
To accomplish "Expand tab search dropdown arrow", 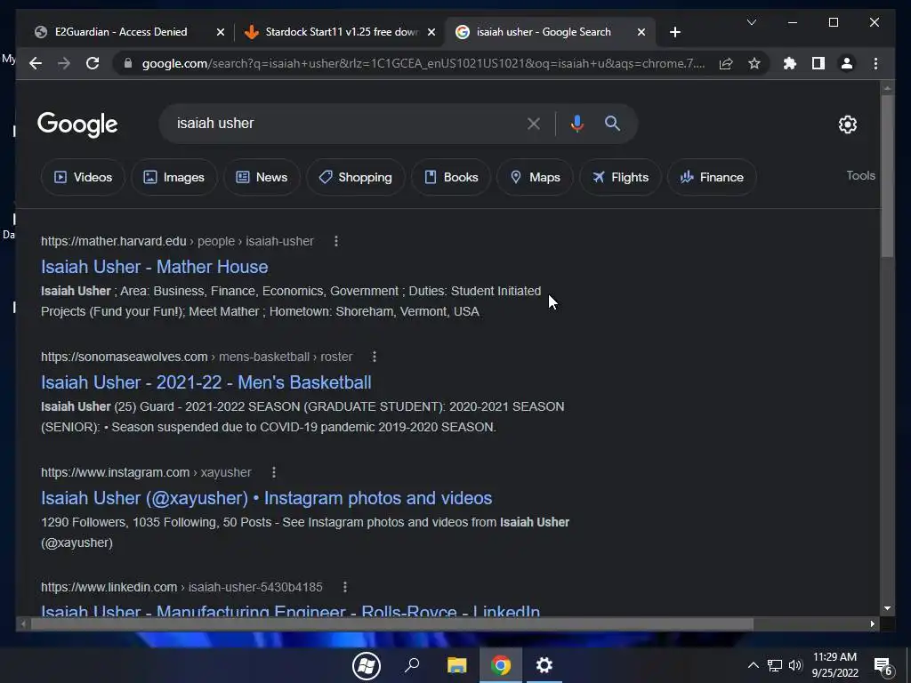I will click(x=751, y=22).
